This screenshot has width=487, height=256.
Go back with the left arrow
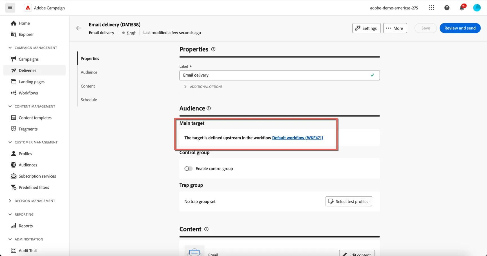[79, 28]
